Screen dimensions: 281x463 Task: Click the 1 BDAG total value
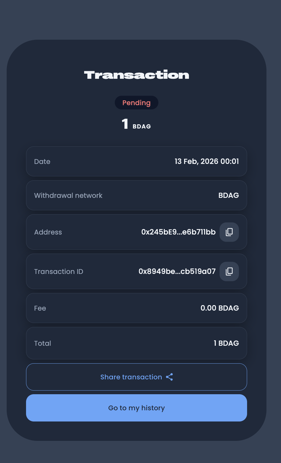(226, 343)
